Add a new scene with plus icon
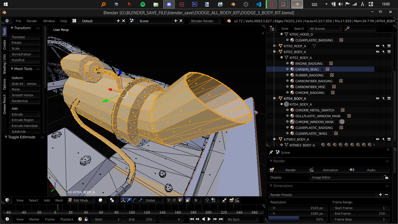Viewport: 398px width, 224px height. pos(175,21)
